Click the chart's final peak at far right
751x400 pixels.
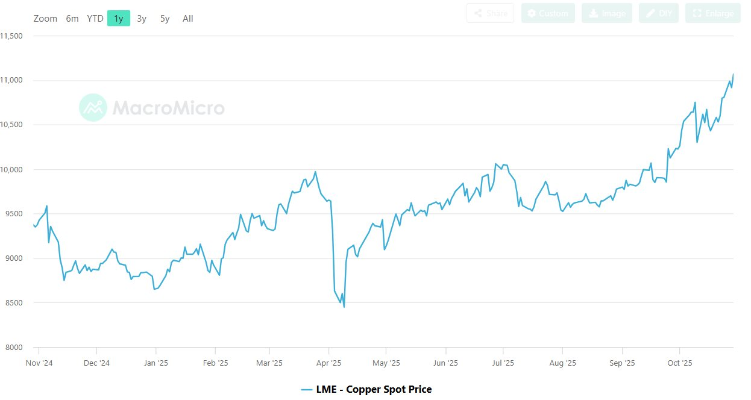733,75
